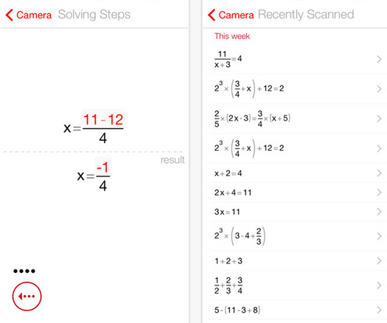Tap the back chevron beside Recently Scanned
Screen dimensions: 387x323
212,15
